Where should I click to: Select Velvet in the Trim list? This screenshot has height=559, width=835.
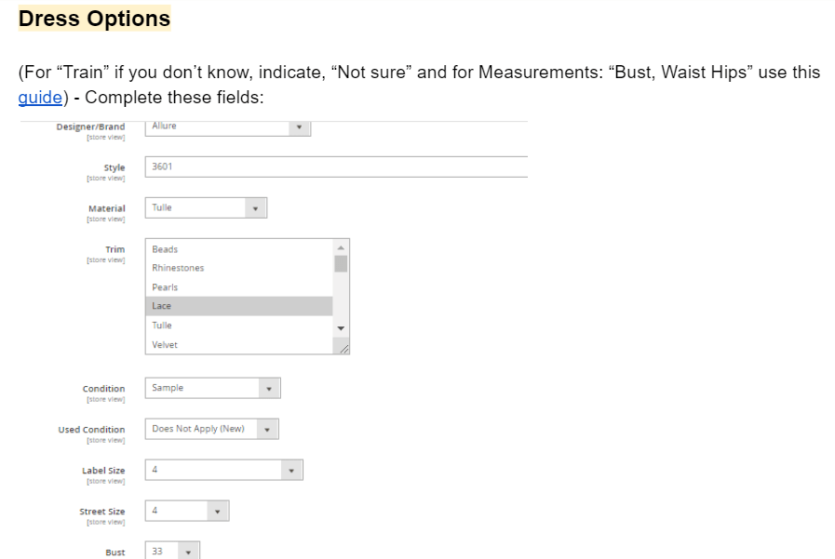(x=238, y=344)
